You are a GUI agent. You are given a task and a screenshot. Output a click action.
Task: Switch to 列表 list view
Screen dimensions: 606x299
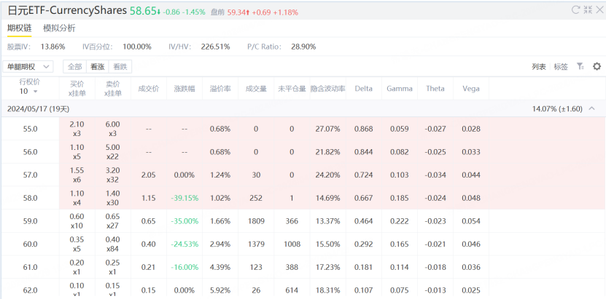[539, 67]
